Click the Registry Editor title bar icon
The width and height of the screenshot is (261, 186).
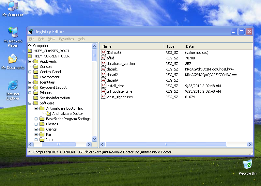pos(31,31)
